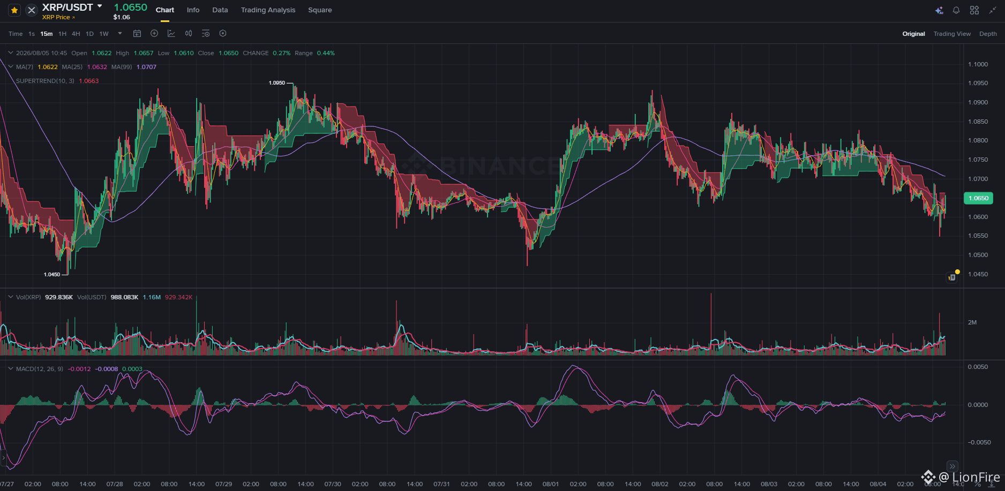This screenshot has width=1005, height=491.
Task: Toggle the favorite star for XRP/USDT
Action: [14, 10]
